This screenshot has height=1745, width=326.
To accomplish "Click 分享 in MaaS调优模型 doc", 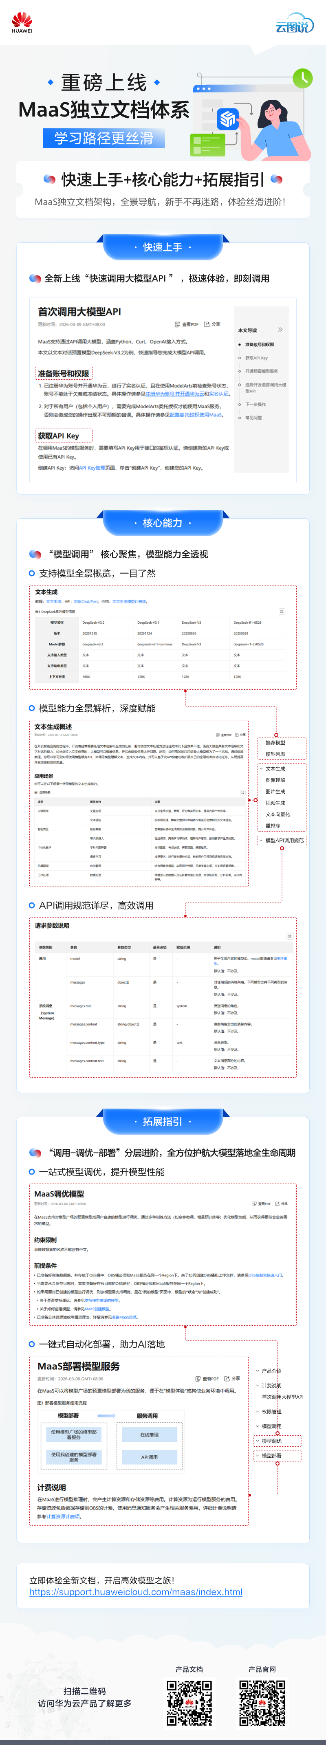I will pyautogui.click(x=281, y=1204).
